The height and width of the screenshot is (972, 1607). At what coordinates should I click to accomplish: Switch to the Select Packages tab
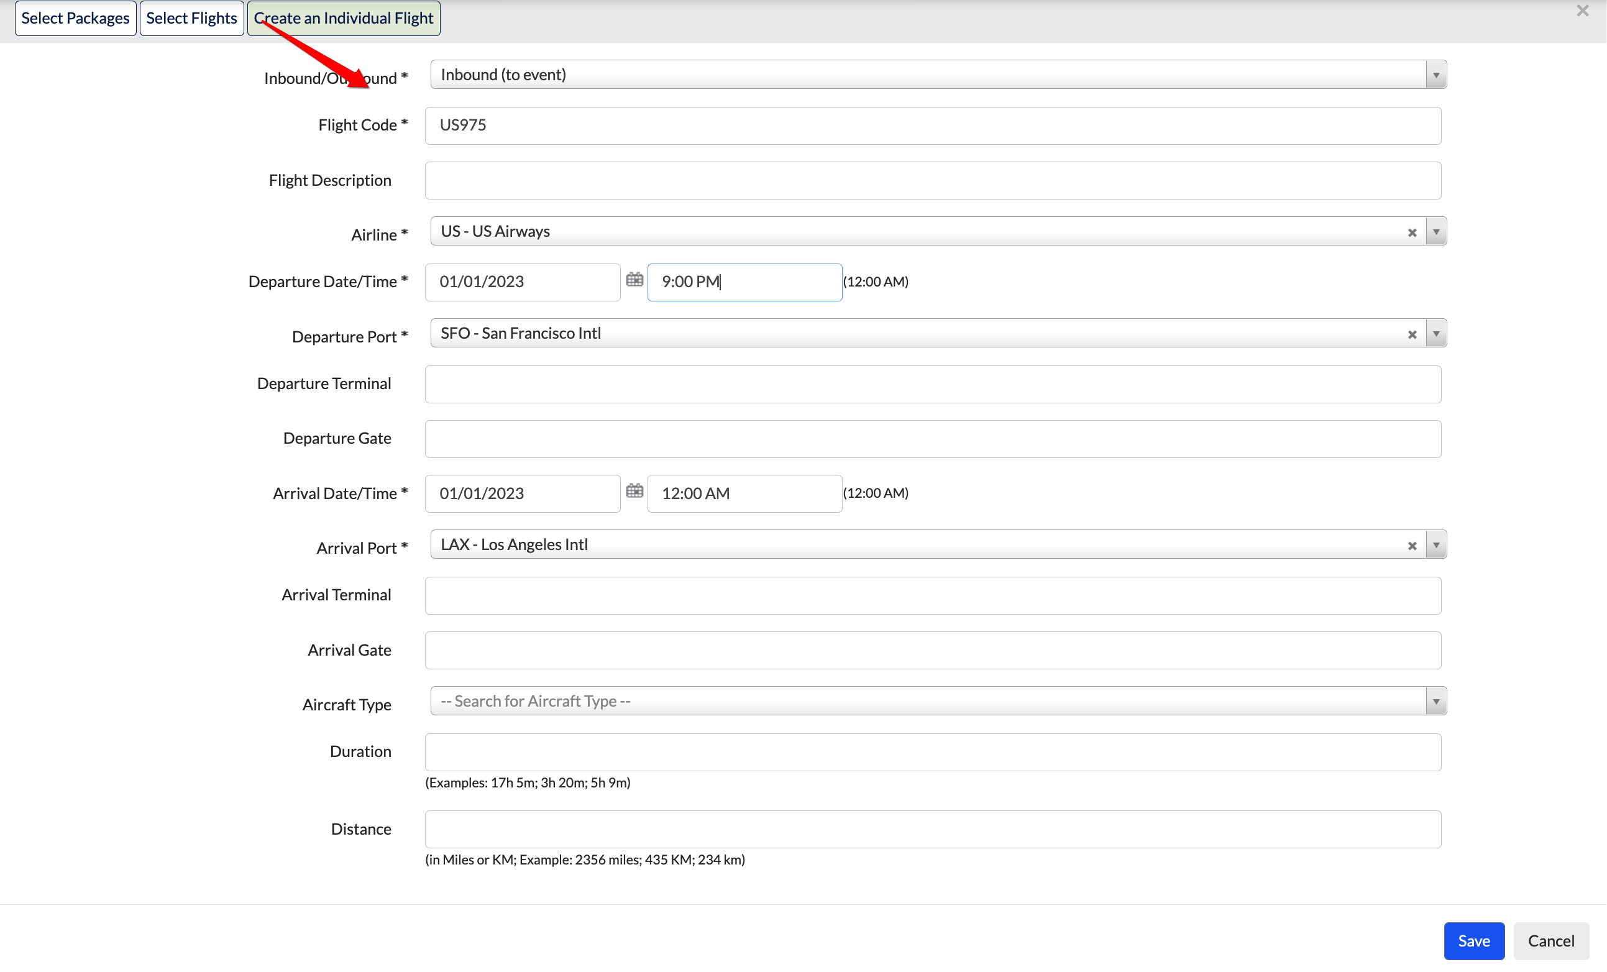(x=76, y=18)
